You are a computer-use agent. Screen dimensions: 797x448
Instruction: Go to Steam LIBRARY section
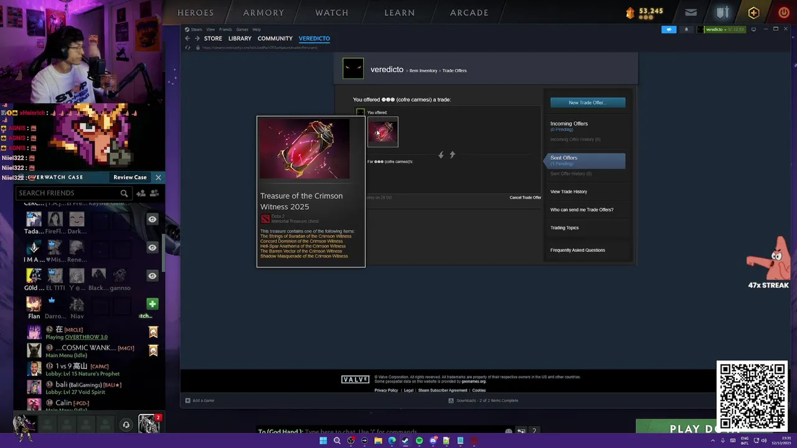[x=240, y=39]
